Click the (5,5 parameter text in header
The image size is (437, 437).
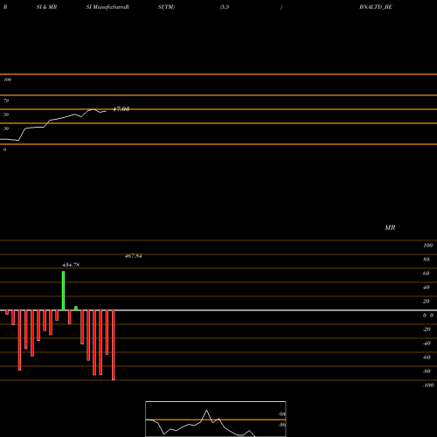point(225,7)
